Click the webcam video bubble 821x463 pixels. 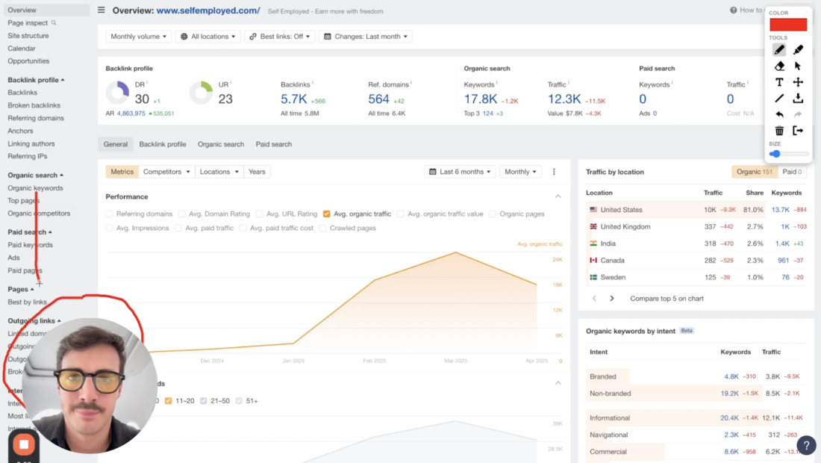point(89,385)
